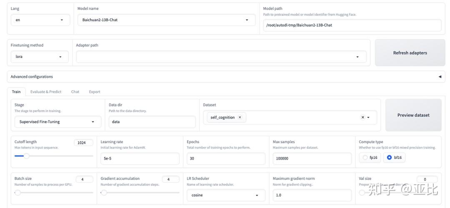Select bf16 compute type

point(390,158)
